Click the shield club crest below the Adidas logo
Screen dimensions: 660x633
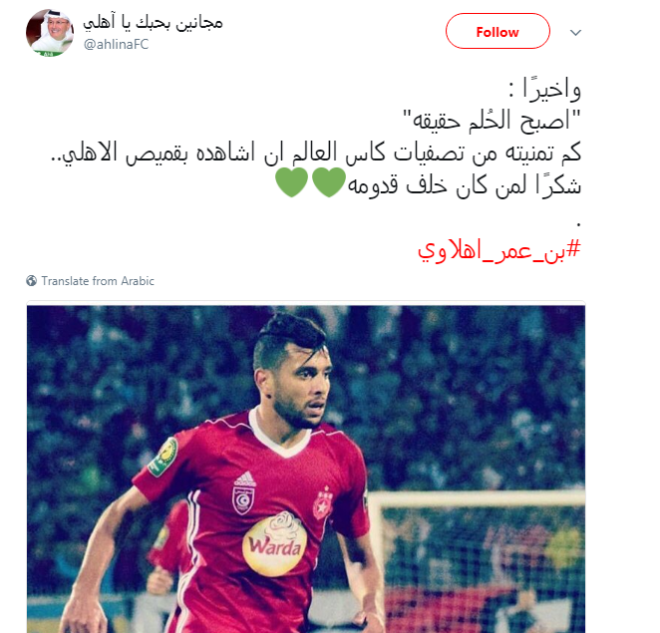pyautogui.click(x=243, y=500)
